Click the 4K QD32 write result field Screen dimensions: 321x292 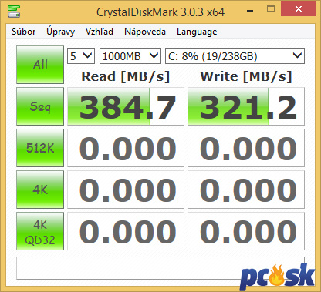tap(246, 231)
